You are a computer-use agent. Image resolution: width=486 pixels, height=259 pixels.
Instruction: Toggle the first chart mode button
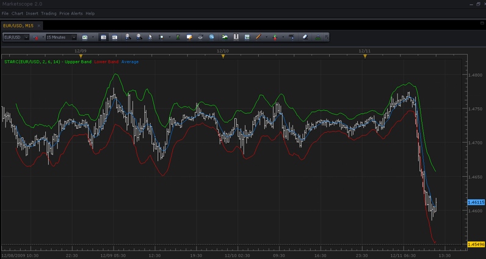[x=104, y=37]
